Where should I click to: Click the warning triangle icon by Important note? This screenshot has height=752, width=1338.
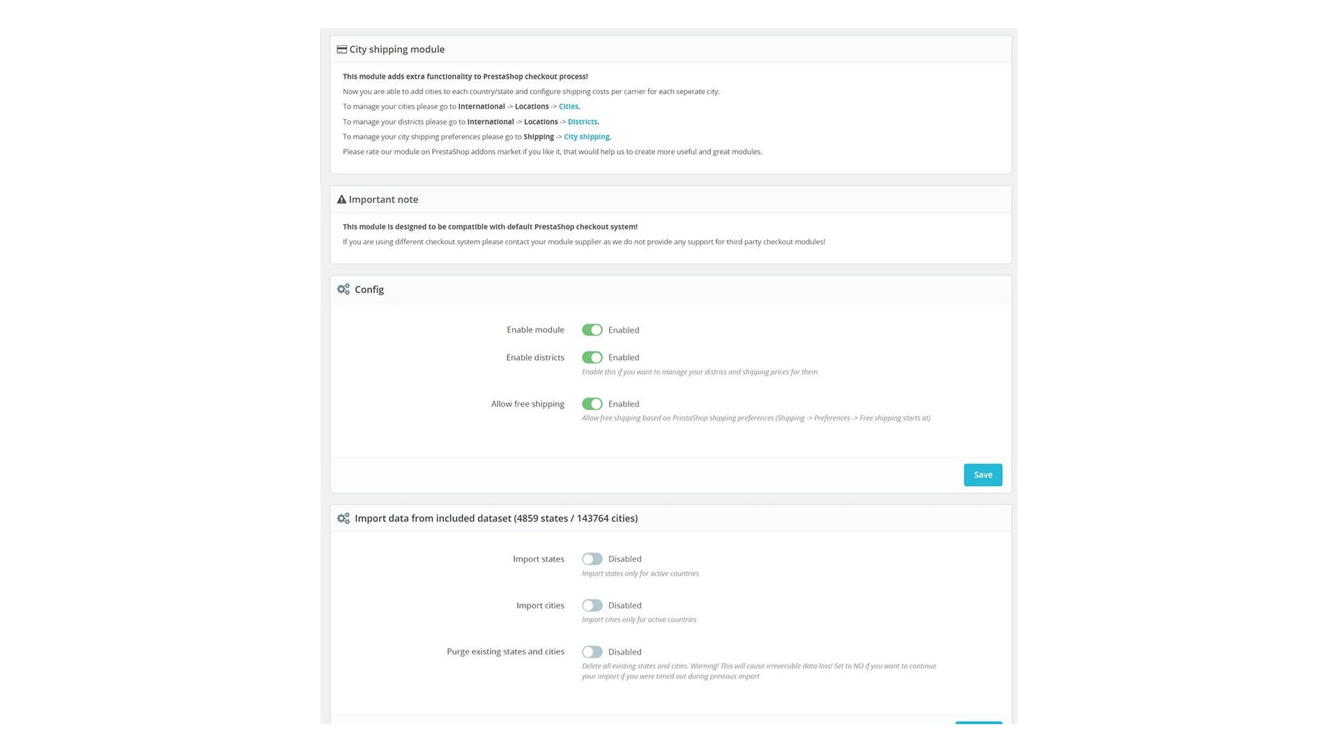(341, 200)
